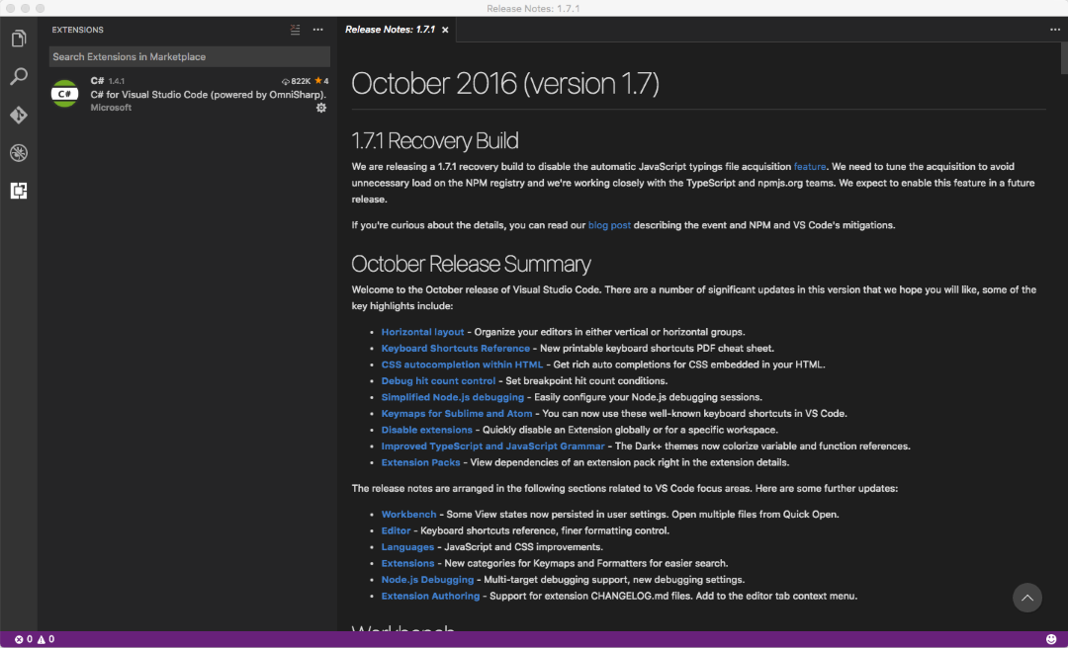Open the Explorer view in activity bar
This screenshot has width=1068, height=648.
point(19,39)
